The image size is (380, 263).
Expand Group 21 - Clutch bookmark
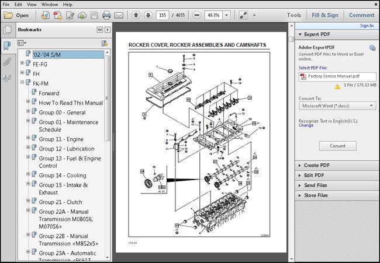click(28, 201)
